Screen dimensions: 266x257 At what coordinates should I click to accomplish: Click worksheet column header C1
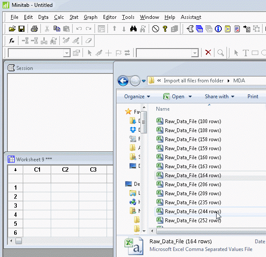click(37, 169)
